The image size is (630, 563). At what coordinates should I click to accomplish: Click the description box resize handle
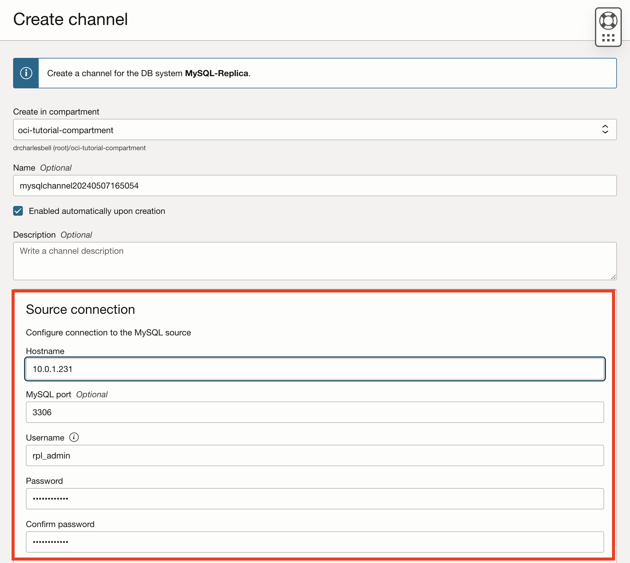613,276
